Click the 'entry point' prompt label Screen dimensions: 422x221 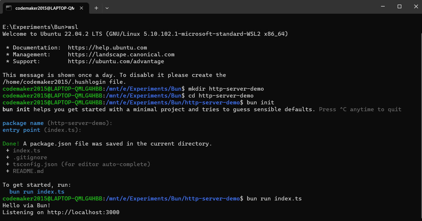22,130
